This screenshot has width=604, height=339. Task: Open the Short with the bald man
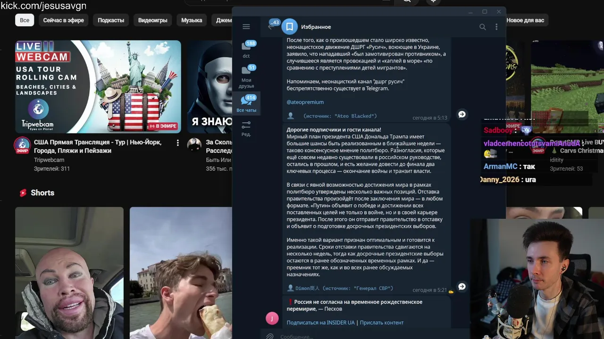click(x=69, y=273)
